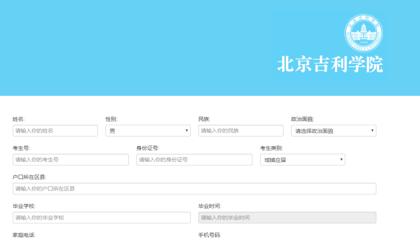Click the 毕业学校 input field

tap(101, 217)
